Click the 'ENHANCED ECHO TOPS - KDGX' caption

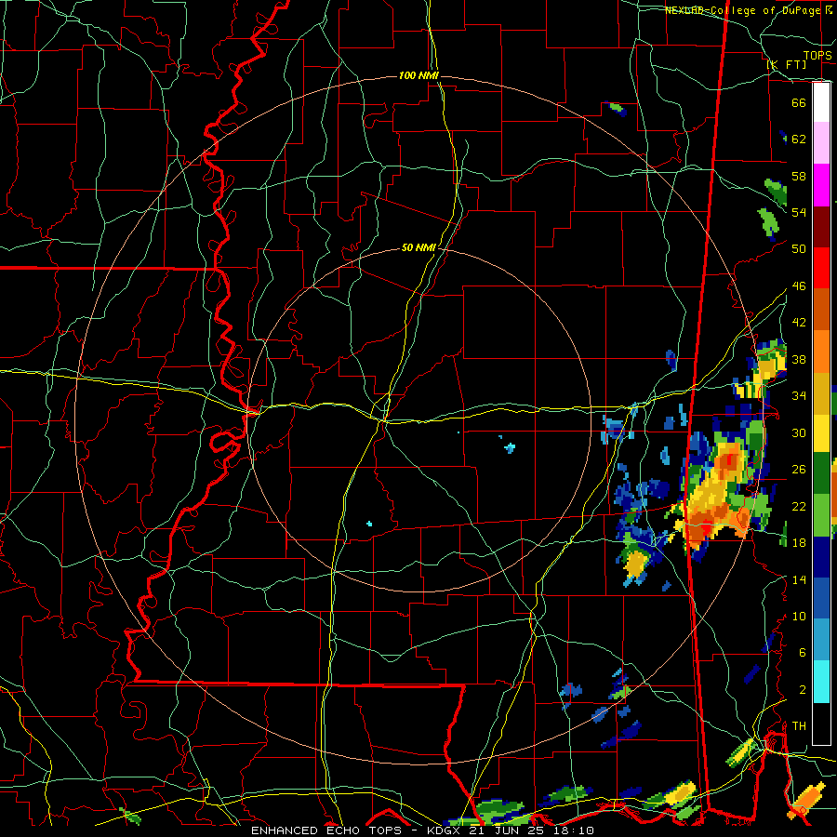point(356,830)
